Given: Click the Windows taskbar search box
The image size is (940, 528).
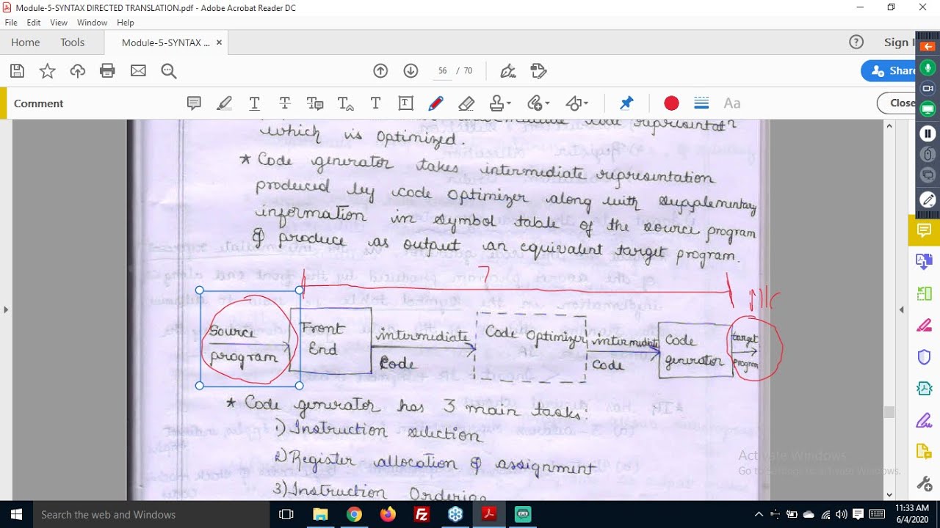Looking at the screenshot, I should click(x=151, y=515).
